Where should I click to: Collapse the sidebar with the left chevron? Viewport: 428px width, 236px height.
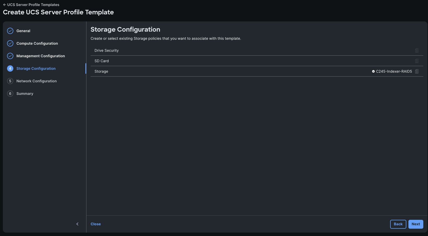[77, 224]
